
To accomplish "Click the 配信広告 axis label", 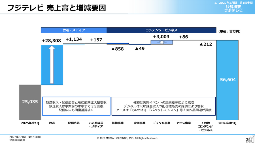I will [x=74, y=123].
